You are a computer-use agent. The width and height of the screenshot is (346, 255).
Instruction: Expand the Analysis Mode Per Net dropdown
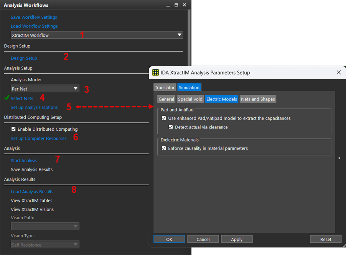click(45, 89)
